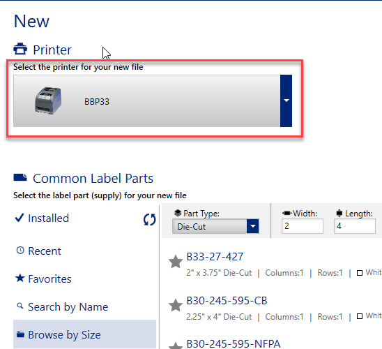
Task: Click the Width icon
Action: tap(287, 213)
